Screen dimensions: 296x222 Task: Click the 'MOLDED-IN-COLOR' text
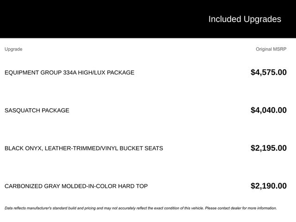pyautogui.click(x=89, y=186)
